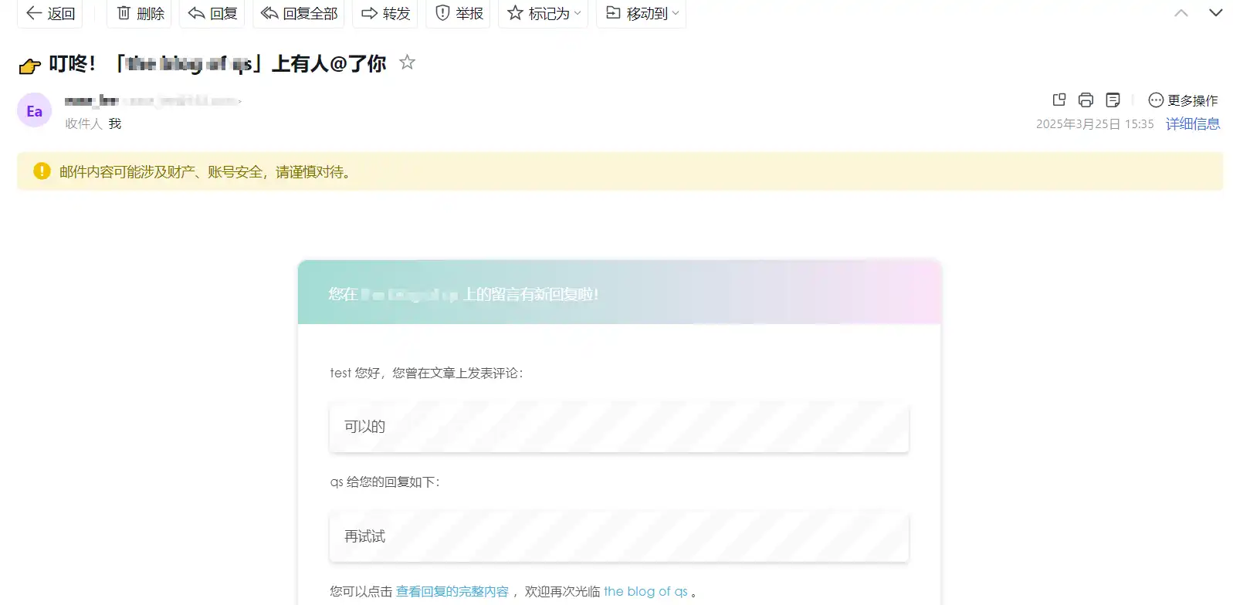The image size is (1233, 605).
Task: Go to next email with down arrow
Action: coord(1215,13)
